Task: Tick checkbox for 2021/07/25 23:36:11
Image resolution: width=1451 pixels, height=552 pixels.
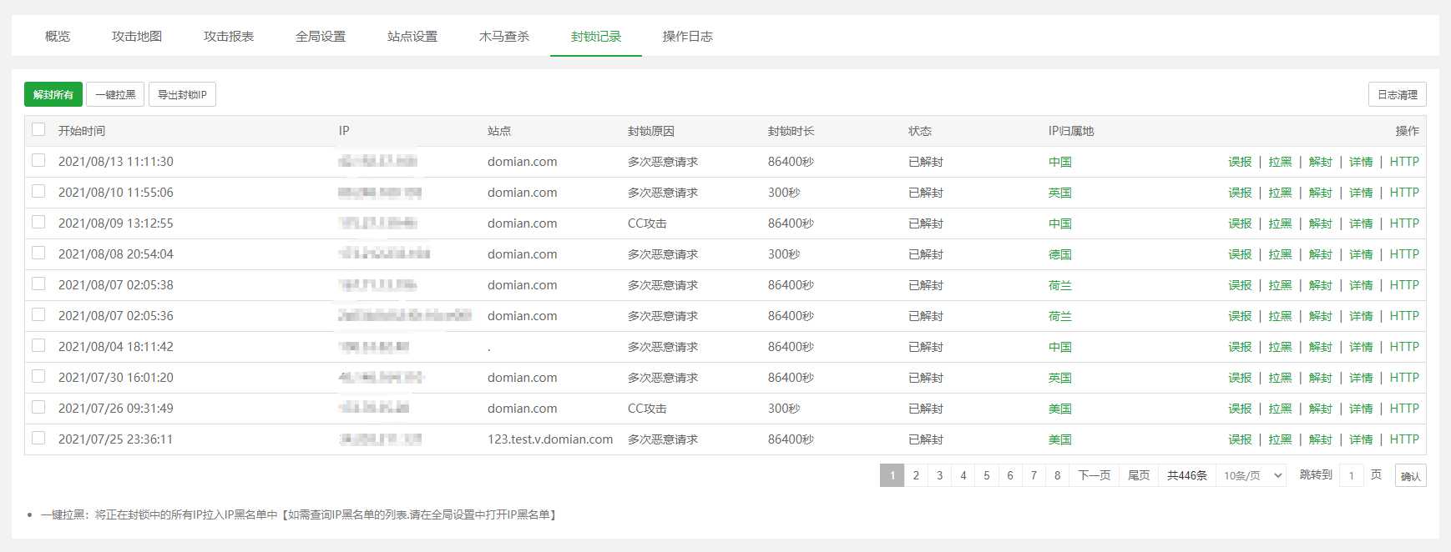Action: coord(38,438)
